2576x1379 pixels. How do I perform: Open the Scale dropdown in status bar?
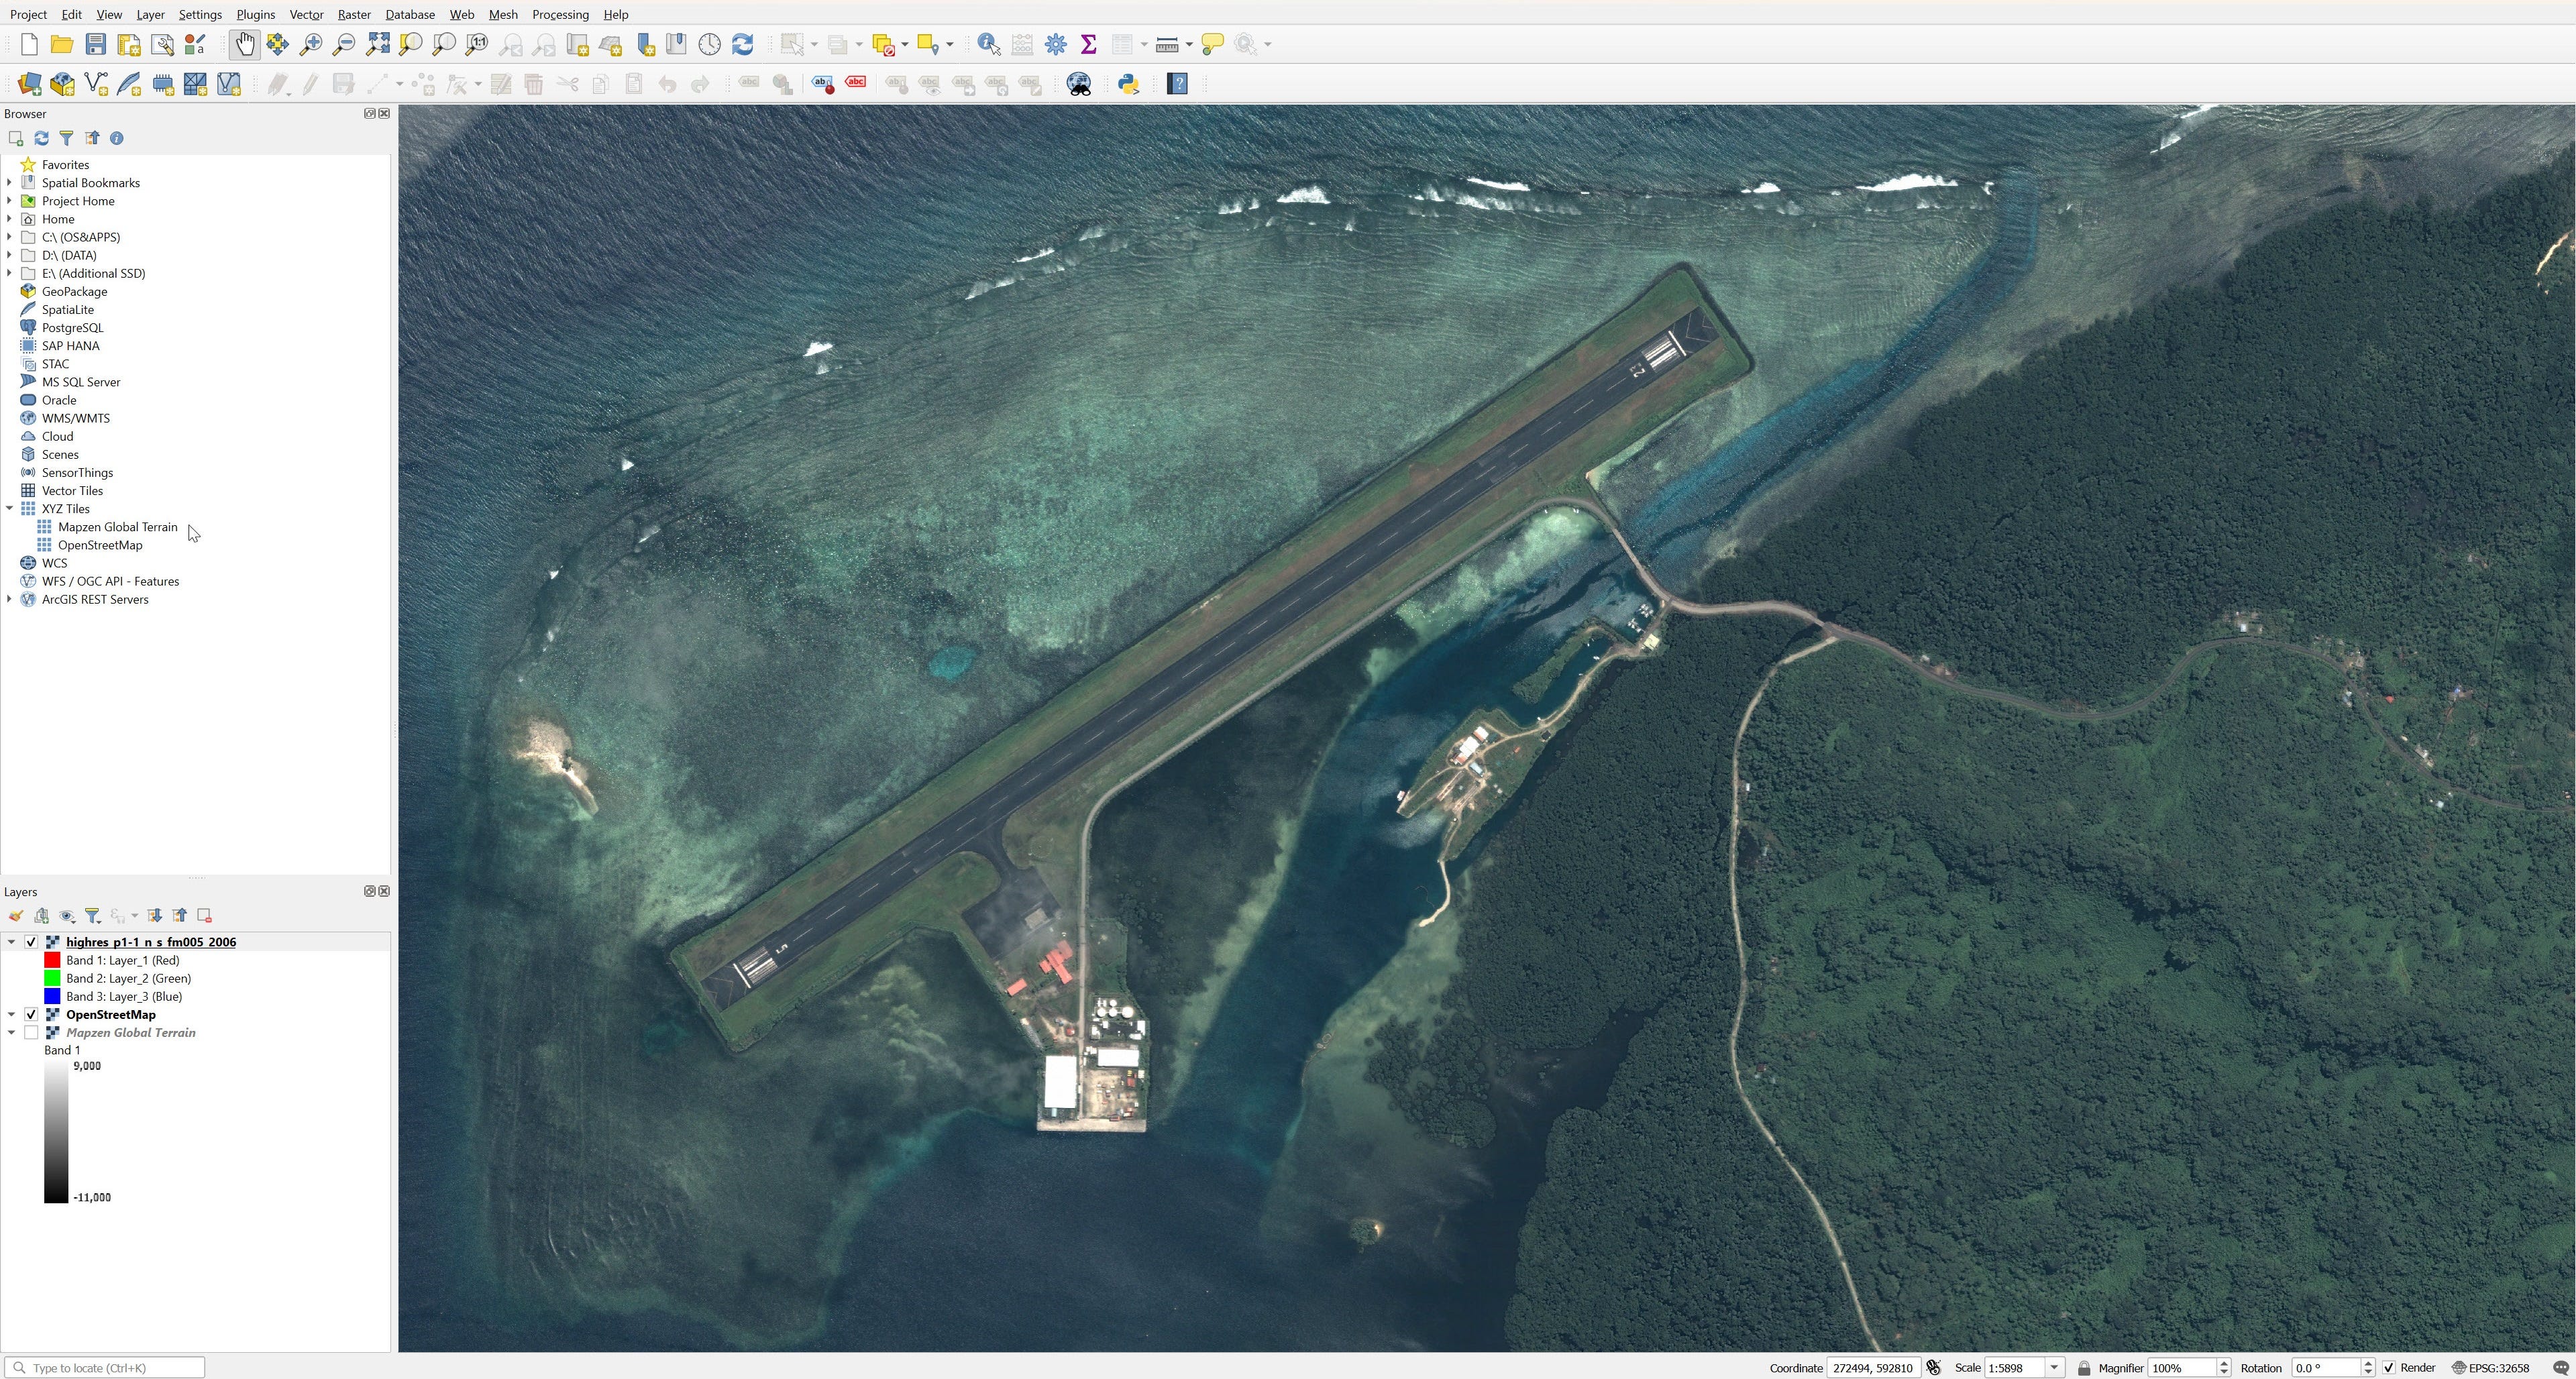pos(2056,1367)
